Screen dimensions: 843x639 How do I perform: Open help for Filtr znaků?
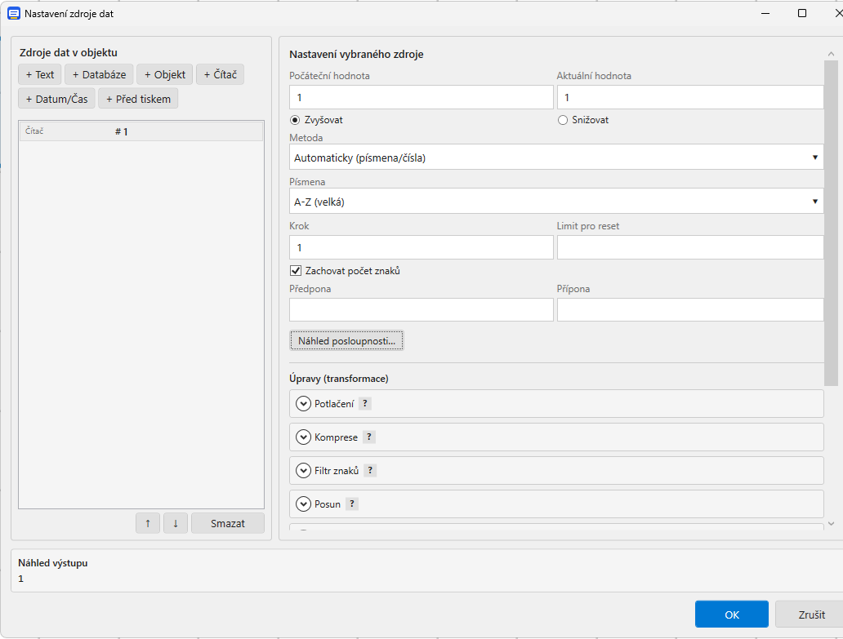tap(370, 470)
